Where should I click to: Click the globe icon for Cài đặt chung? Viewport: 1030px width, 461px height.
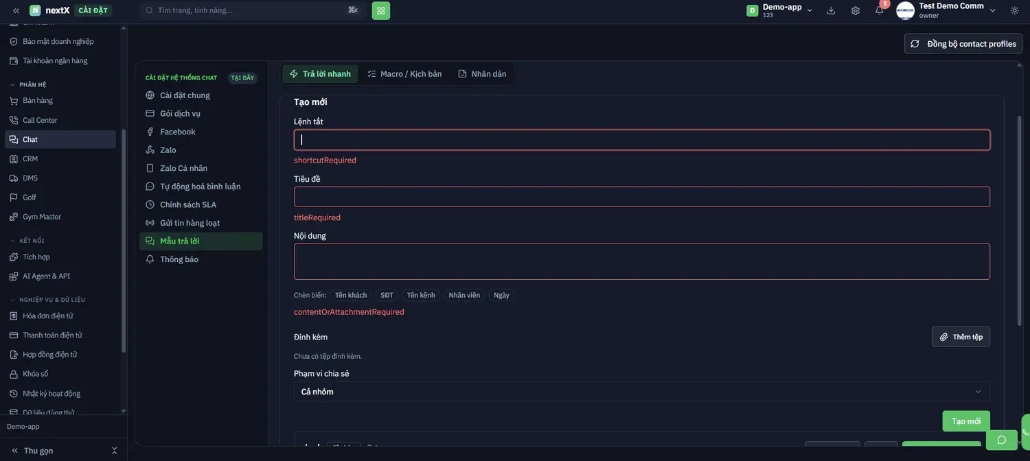tap(150, 95)
